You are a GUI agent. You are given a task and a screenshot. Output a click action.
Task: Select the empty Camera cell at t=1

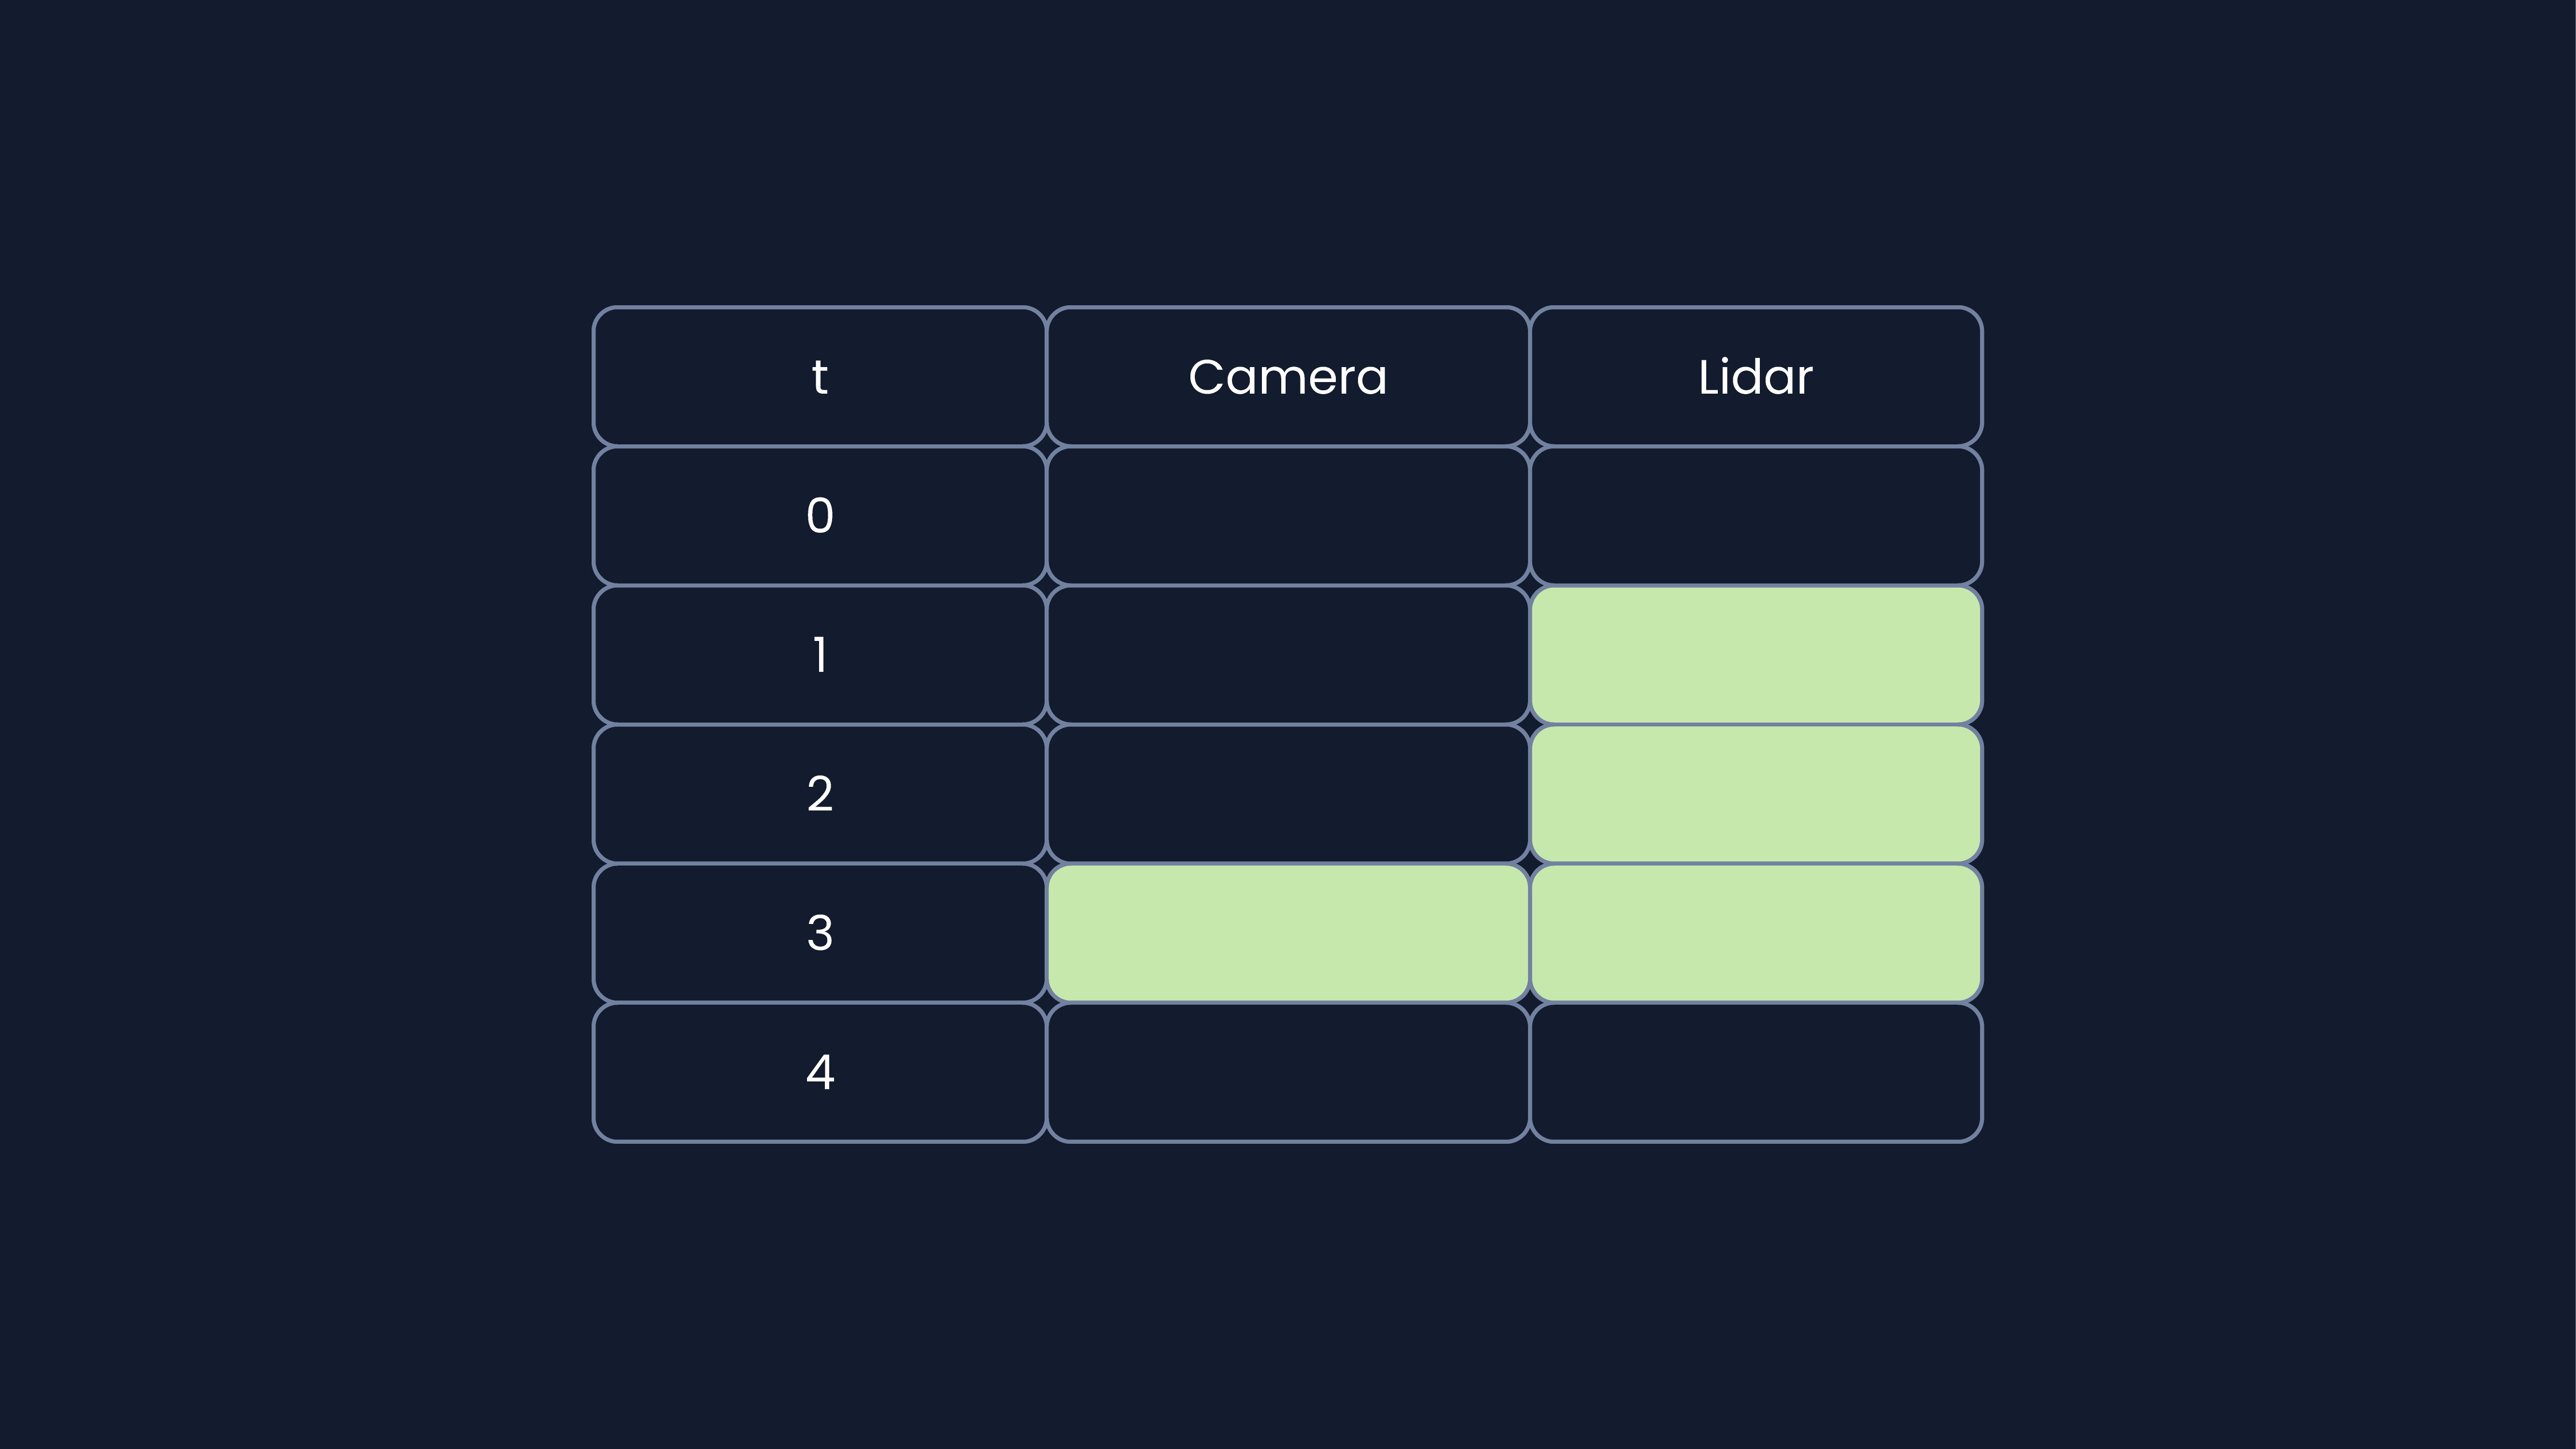coord(1288,654)
